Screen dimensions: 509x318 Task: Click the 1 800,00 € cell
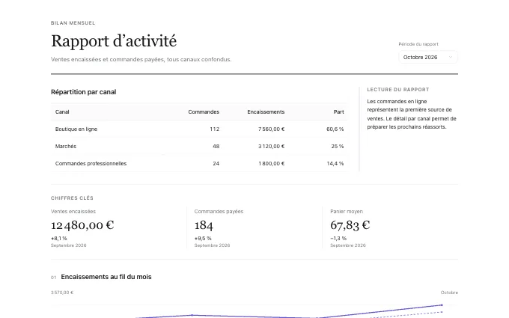(272, 164)
